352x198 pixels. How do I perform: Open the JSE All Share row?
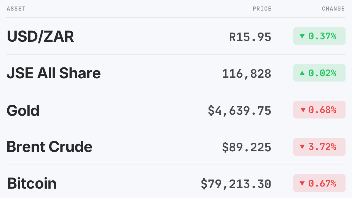176,73
